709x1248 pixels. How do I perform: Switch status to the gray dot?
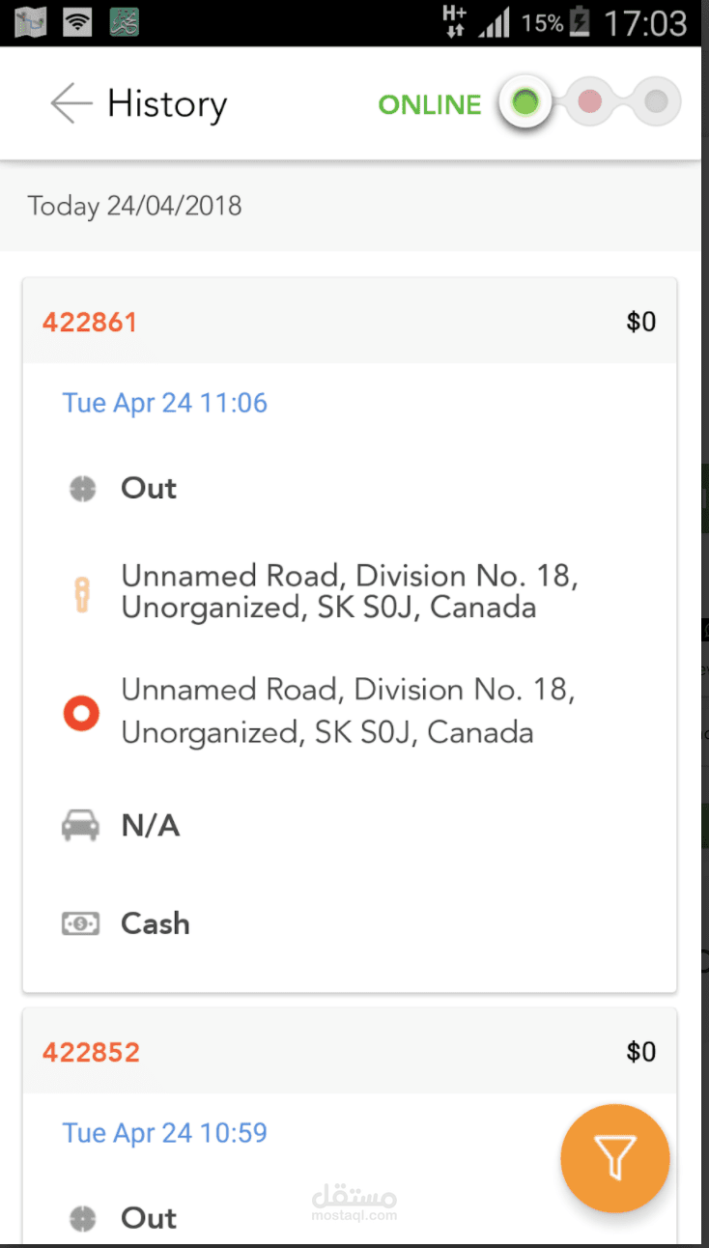point(656,102)
